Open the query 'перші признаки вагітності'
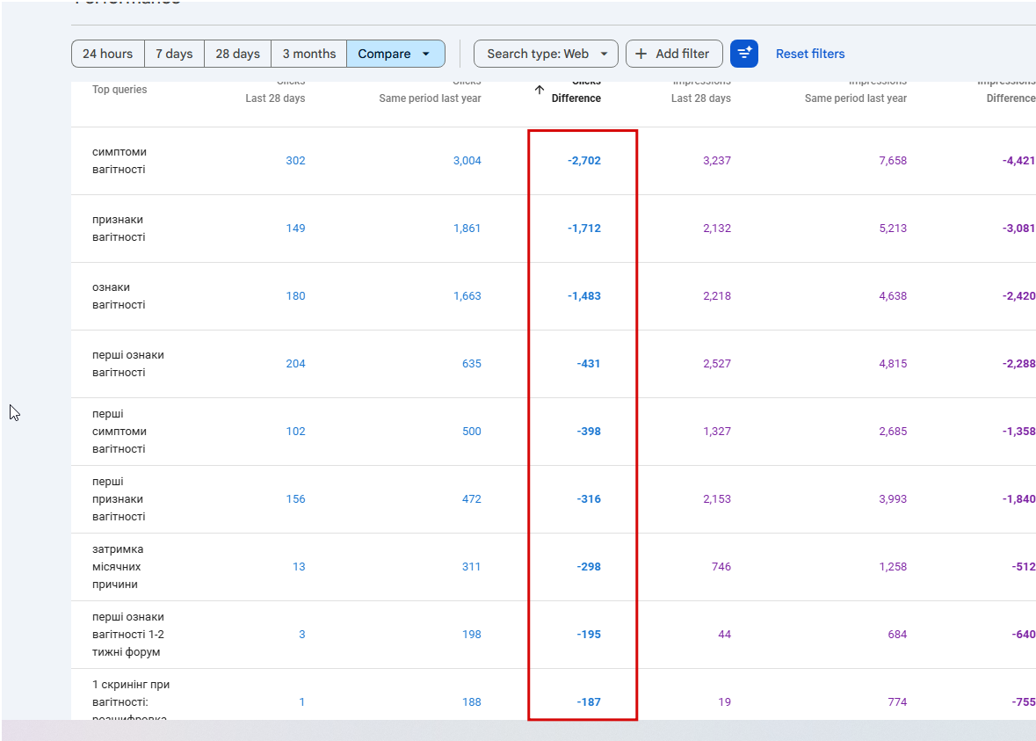This screenshot has height=741, width=1036. pyautogui.click(x=119, y=499)
